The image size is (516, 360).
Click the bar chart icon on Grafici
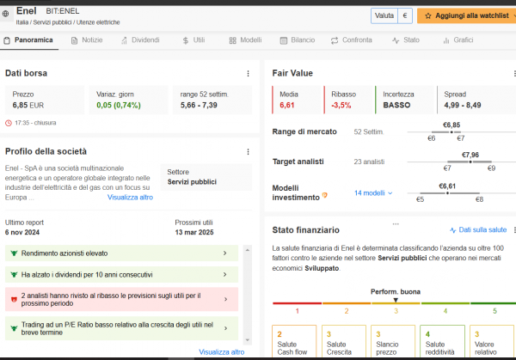pyautogui.click(x=446, y=40)
